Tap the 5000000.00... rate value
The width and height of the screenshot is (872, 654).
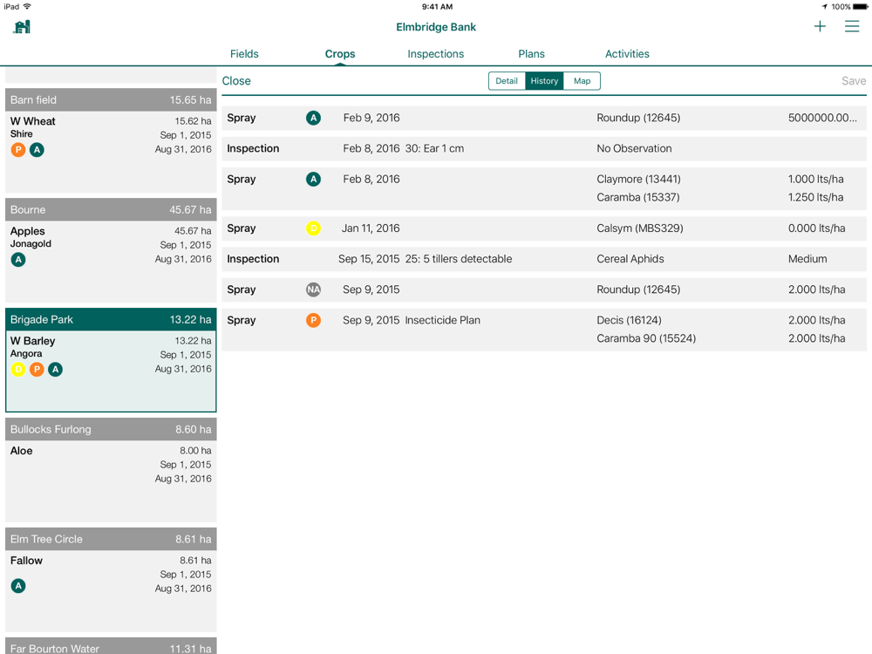[822, 118]
